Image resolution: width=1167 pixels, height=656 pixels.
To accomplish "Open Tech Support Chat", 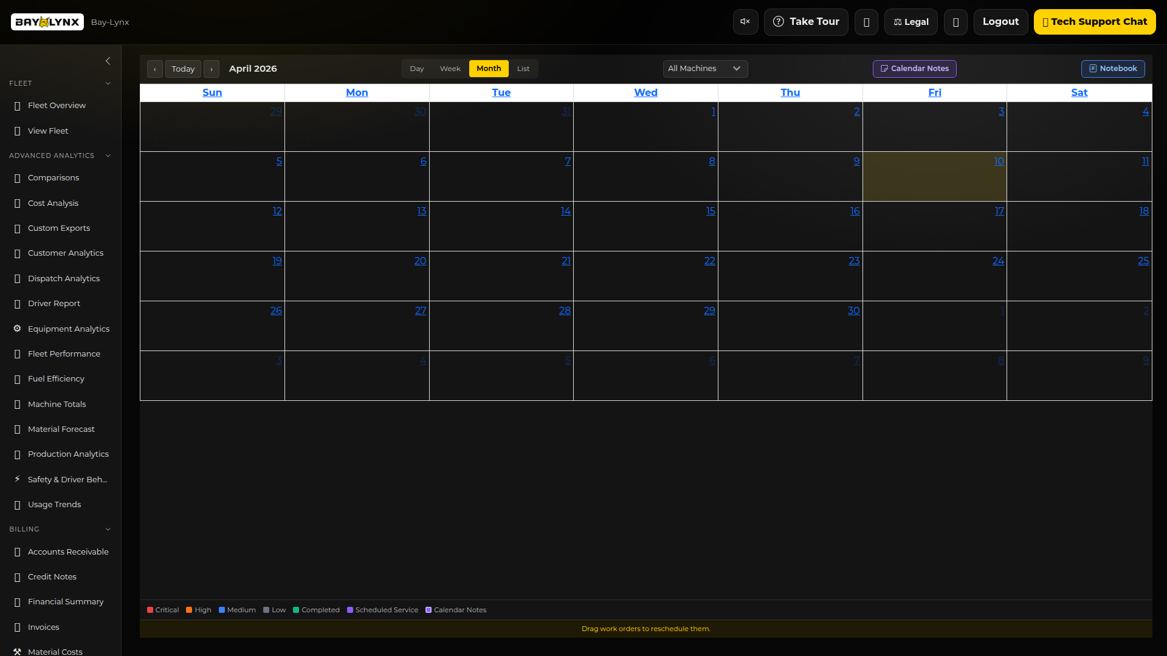I will coord(1094,22).
